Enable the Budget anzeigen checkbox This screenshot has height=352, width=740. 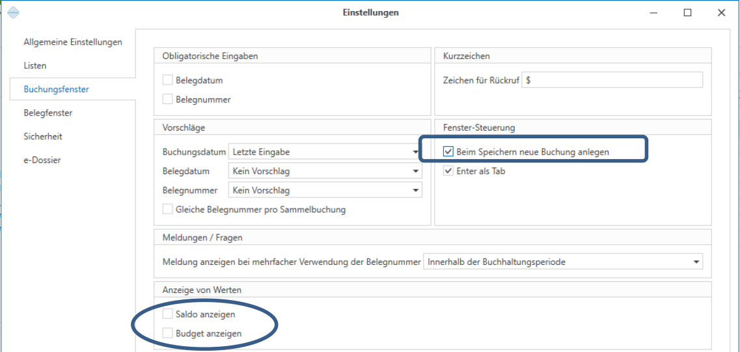[x=167, y=333]
